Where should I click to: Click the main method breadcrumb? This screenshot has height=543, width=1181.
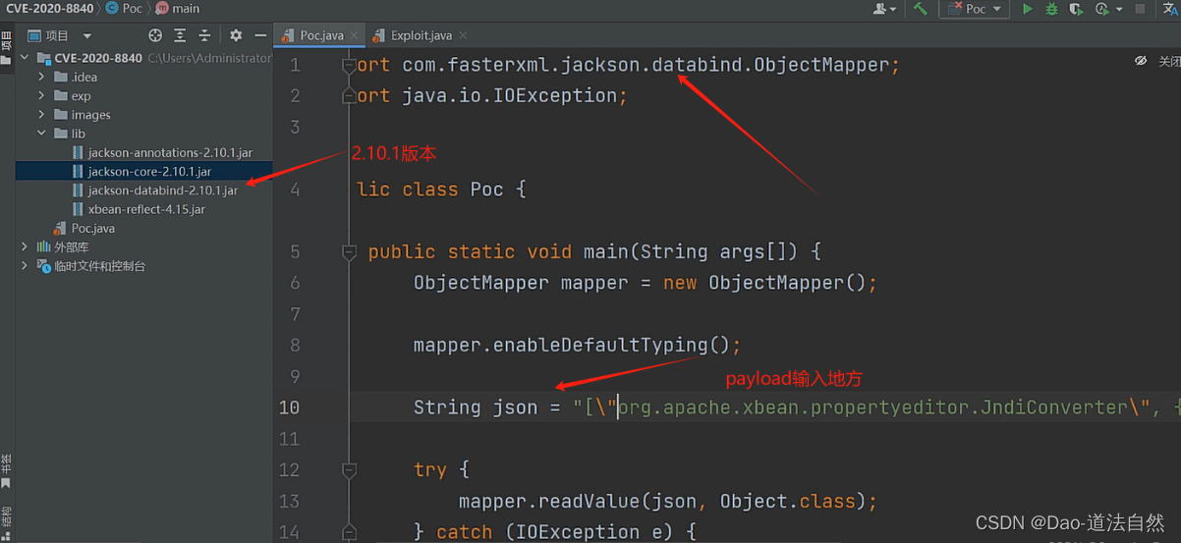click(x=178, y=8)
